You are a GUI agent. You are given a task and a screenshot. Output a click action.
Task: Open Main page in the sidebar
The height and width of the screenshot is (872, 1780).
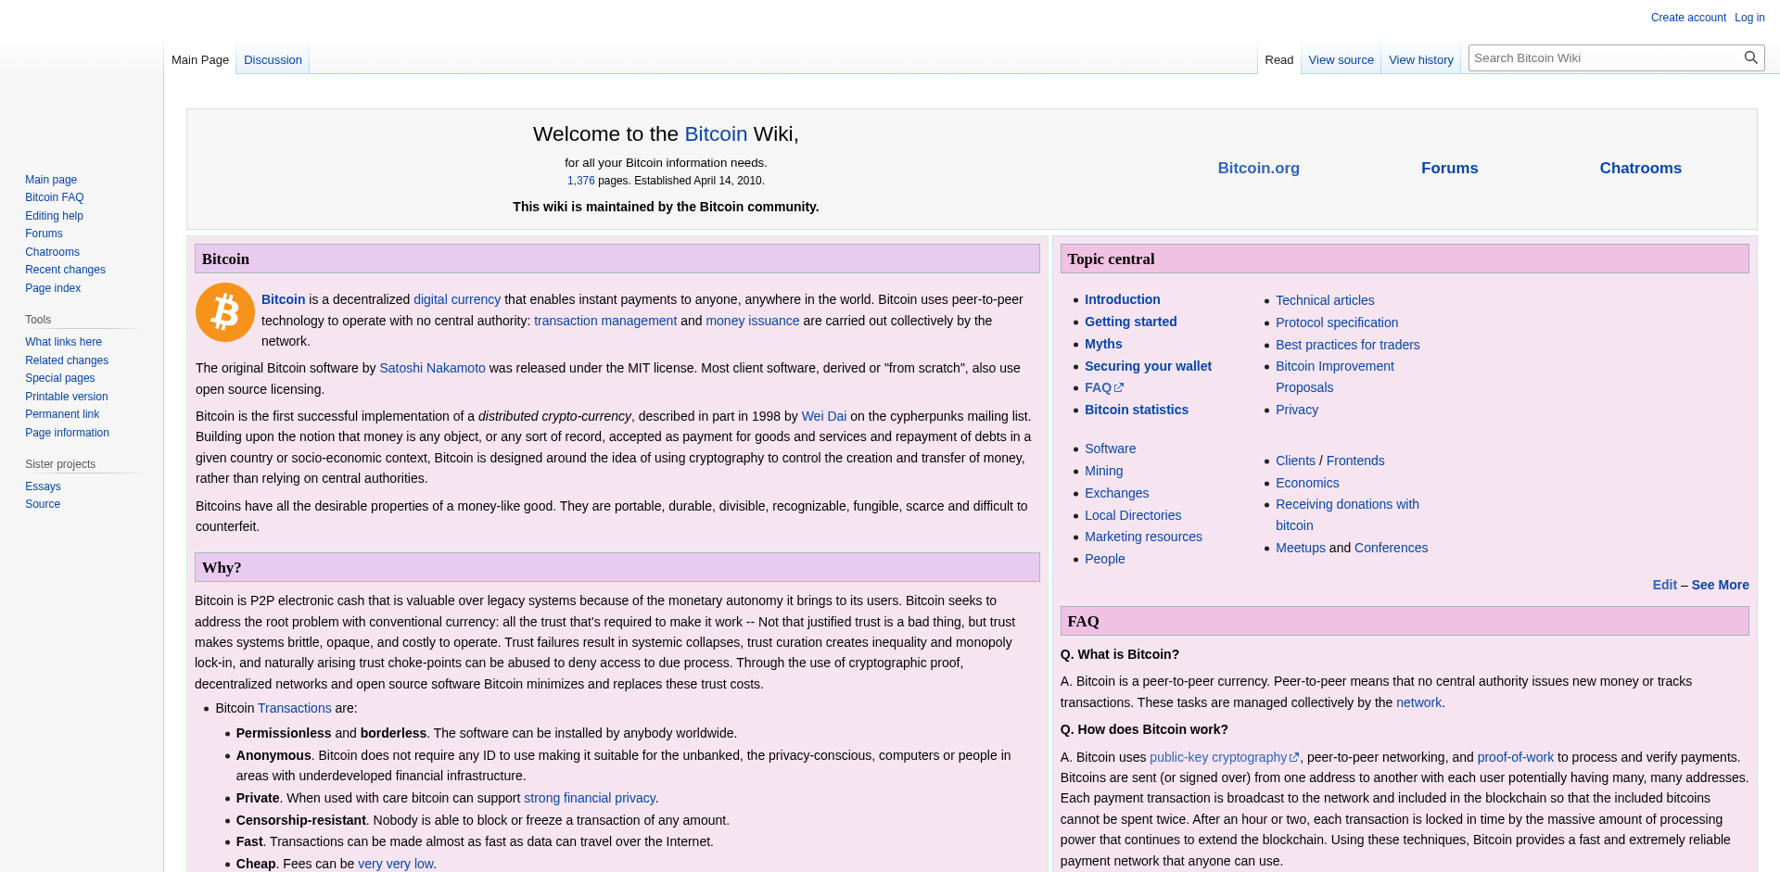tap(51, 180)
